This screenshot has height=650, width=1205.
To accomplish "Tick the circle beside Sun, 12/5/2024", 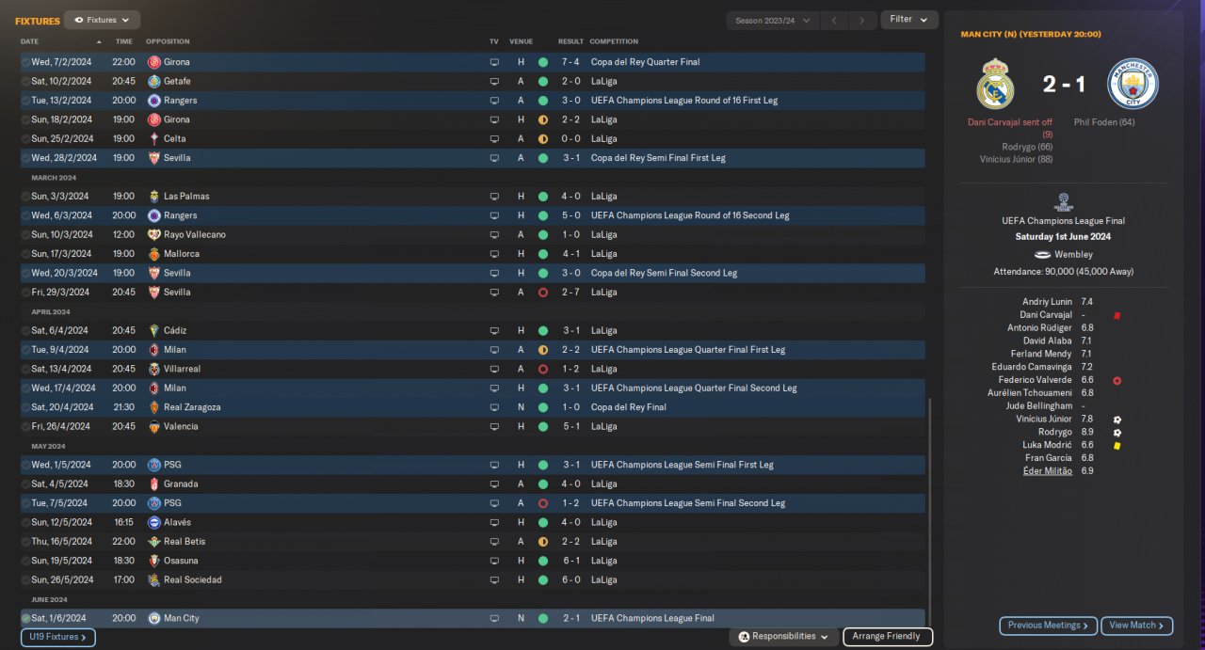I will (x=25, y=522).
